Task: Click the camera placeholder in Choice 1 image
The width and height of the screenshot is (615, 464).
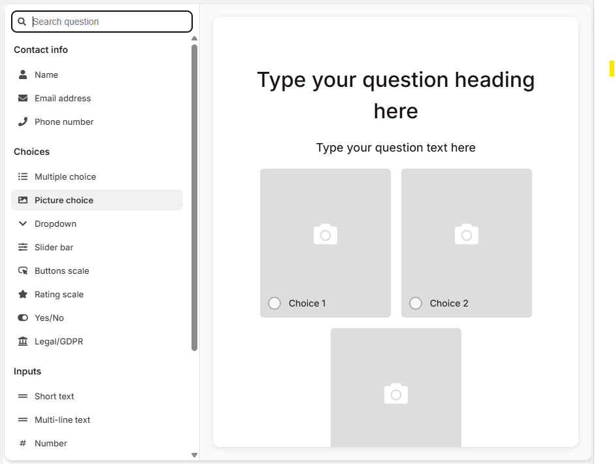Action: point(325,234)
